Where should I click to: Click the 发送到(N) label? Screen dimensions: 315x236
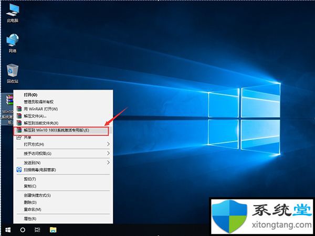[32, 163]
